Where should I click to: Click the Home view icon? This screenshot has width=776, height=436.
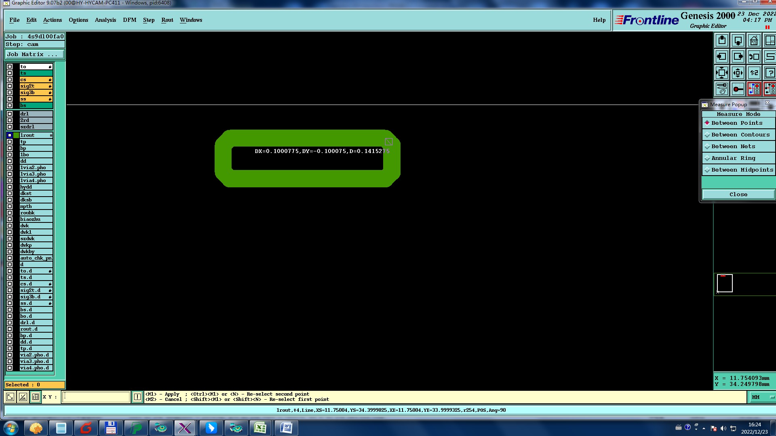tap(754, 41)
